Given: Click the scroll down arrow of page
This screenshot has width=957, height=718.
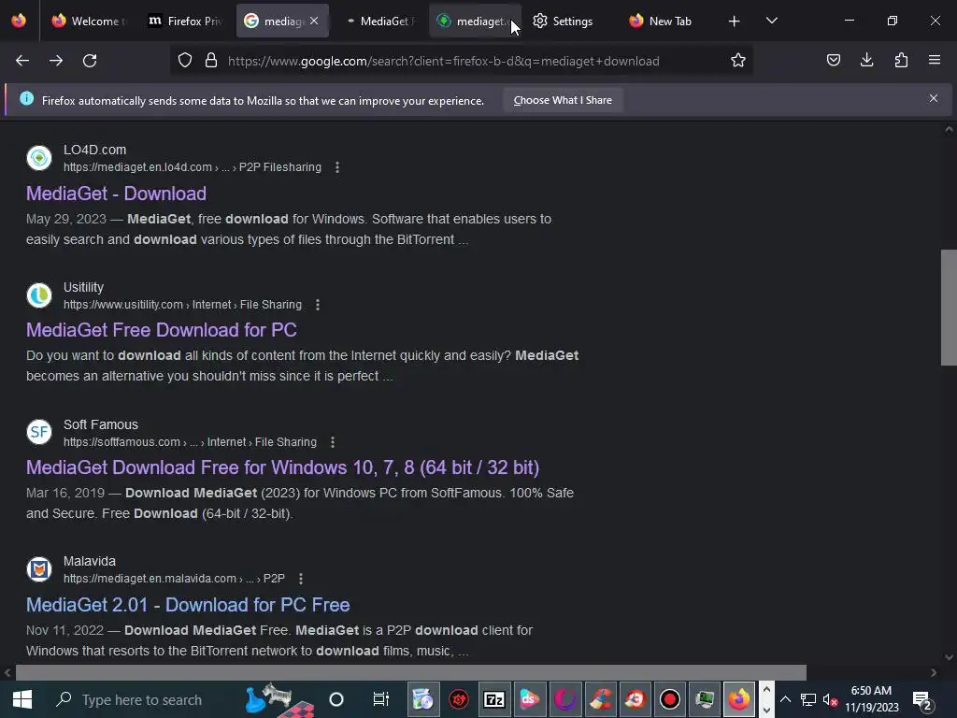Looking at the screenshot, I should pyautogui.click(x=949, y=657).
